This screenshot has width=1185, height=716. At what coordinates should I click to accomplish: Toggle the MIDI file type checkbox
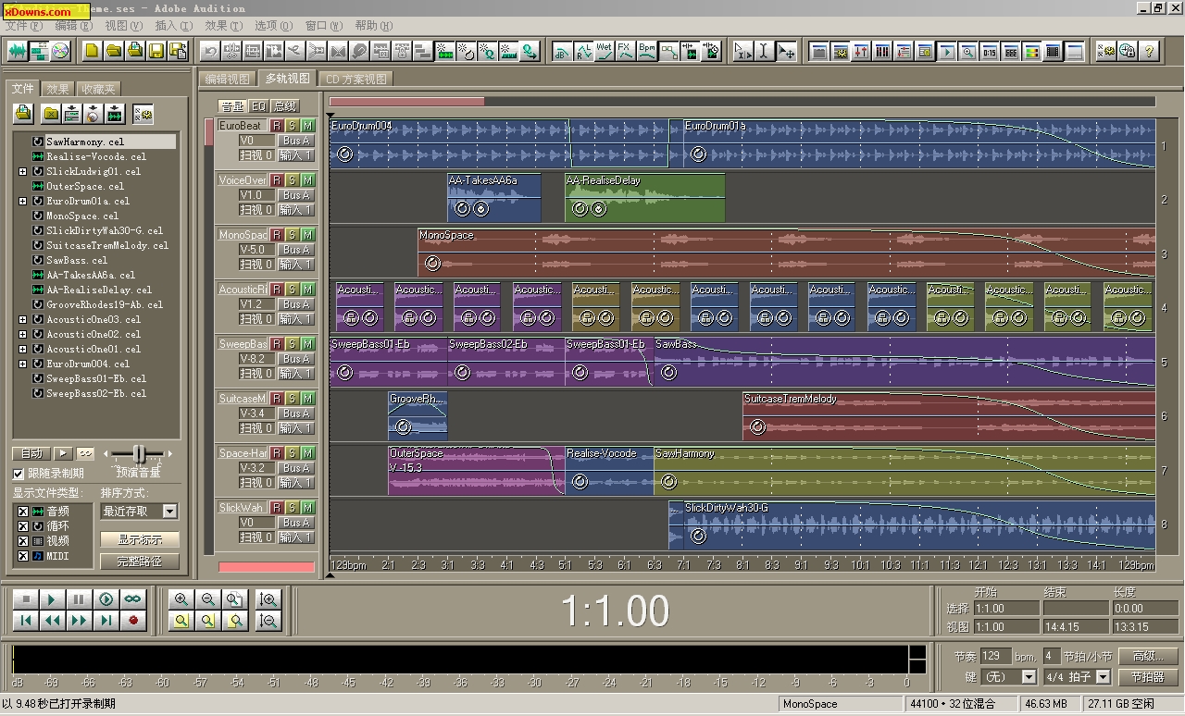point(23,556)
